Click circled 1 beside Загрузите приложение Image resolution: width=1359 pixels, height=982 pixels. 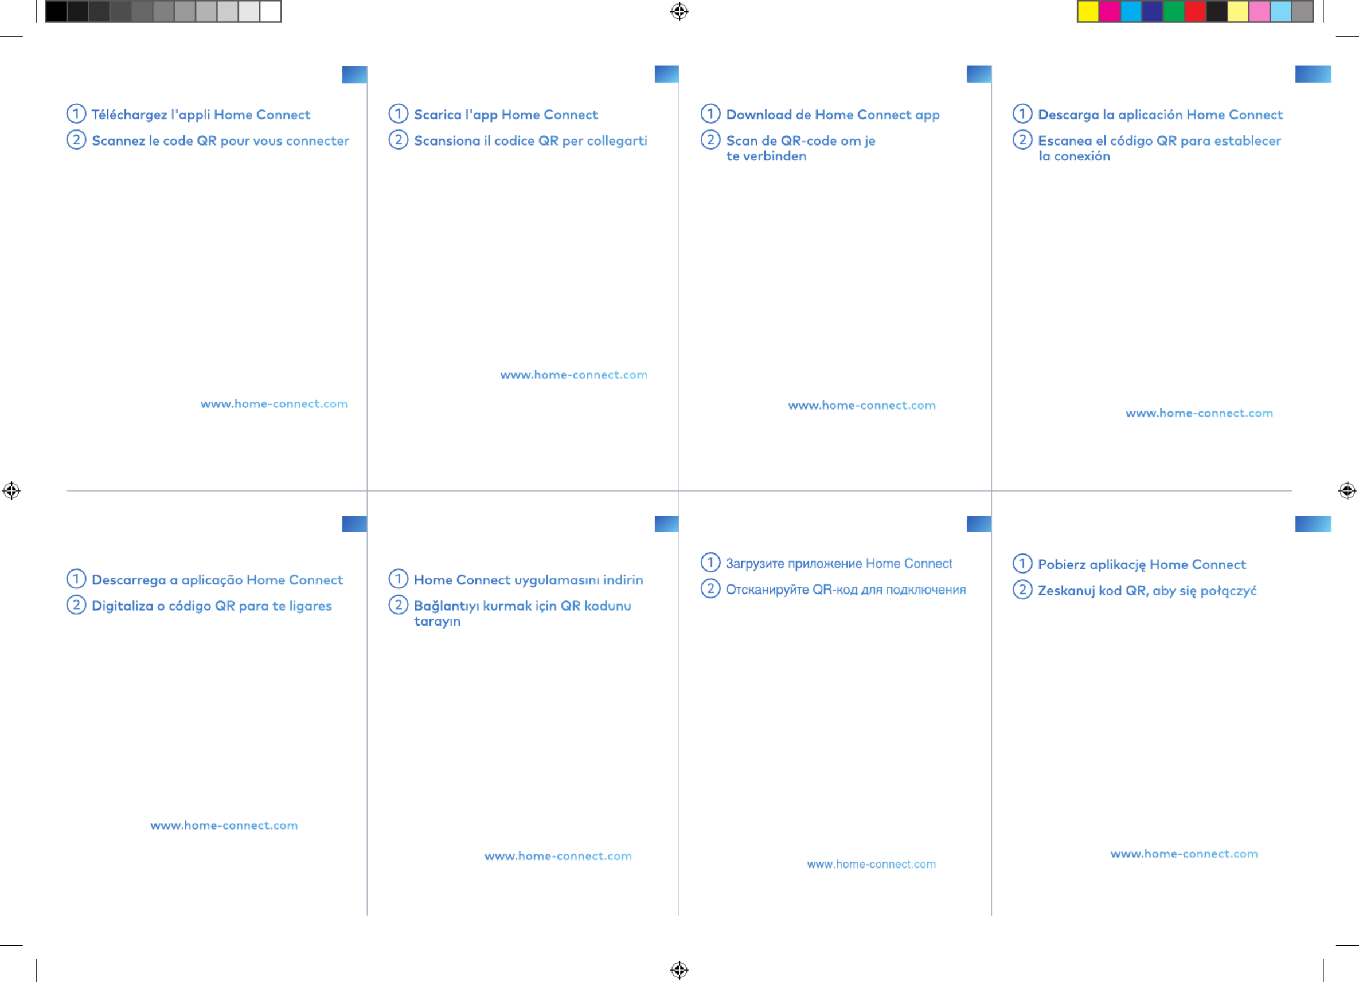tap(710, 562)
